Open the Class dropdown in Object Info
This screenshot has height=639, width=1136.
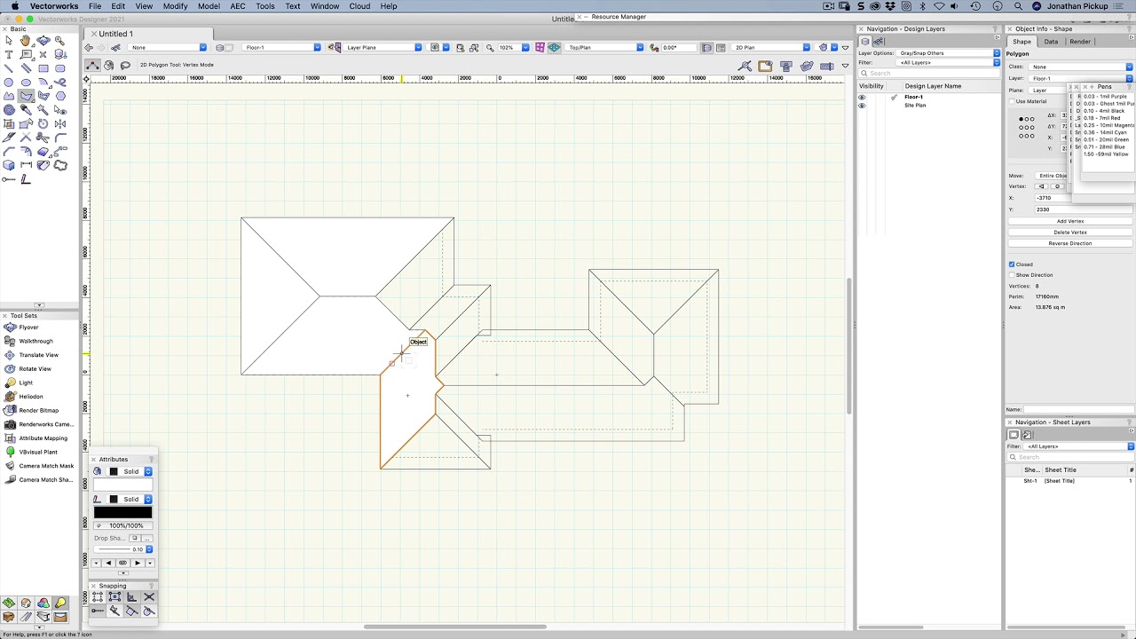[x=1081, y=67]
